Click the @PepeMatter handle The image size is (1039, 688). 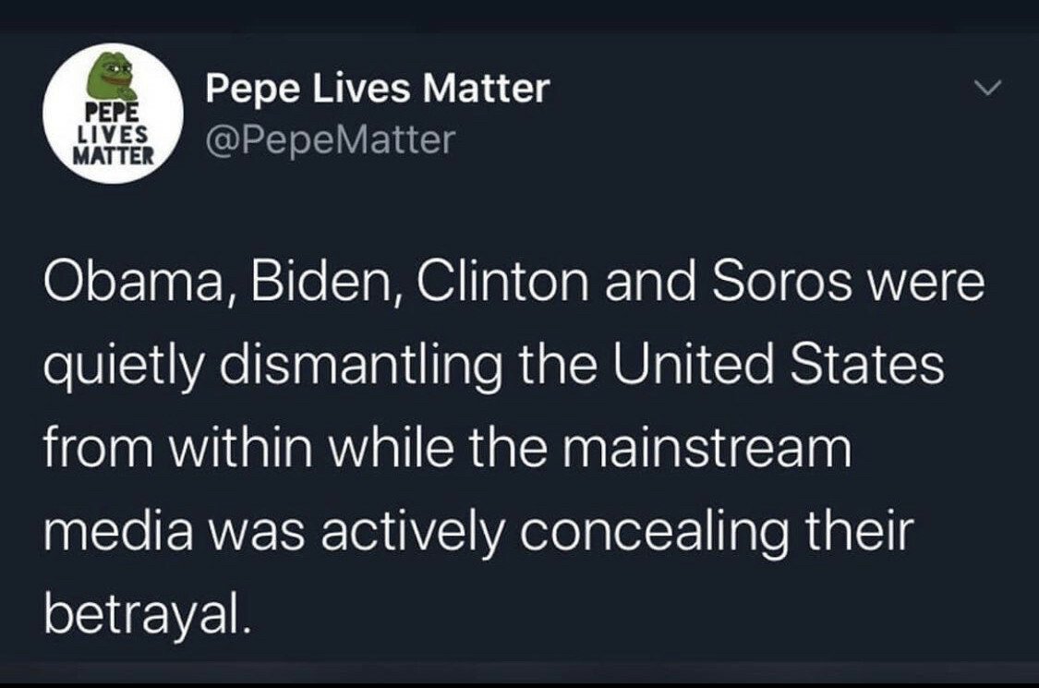[x=331, y=139]
